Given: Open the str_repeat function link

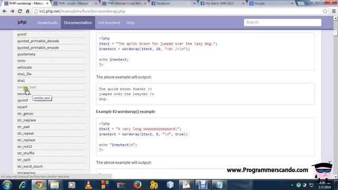Looking at the screenshot, I should click(26, 134).
